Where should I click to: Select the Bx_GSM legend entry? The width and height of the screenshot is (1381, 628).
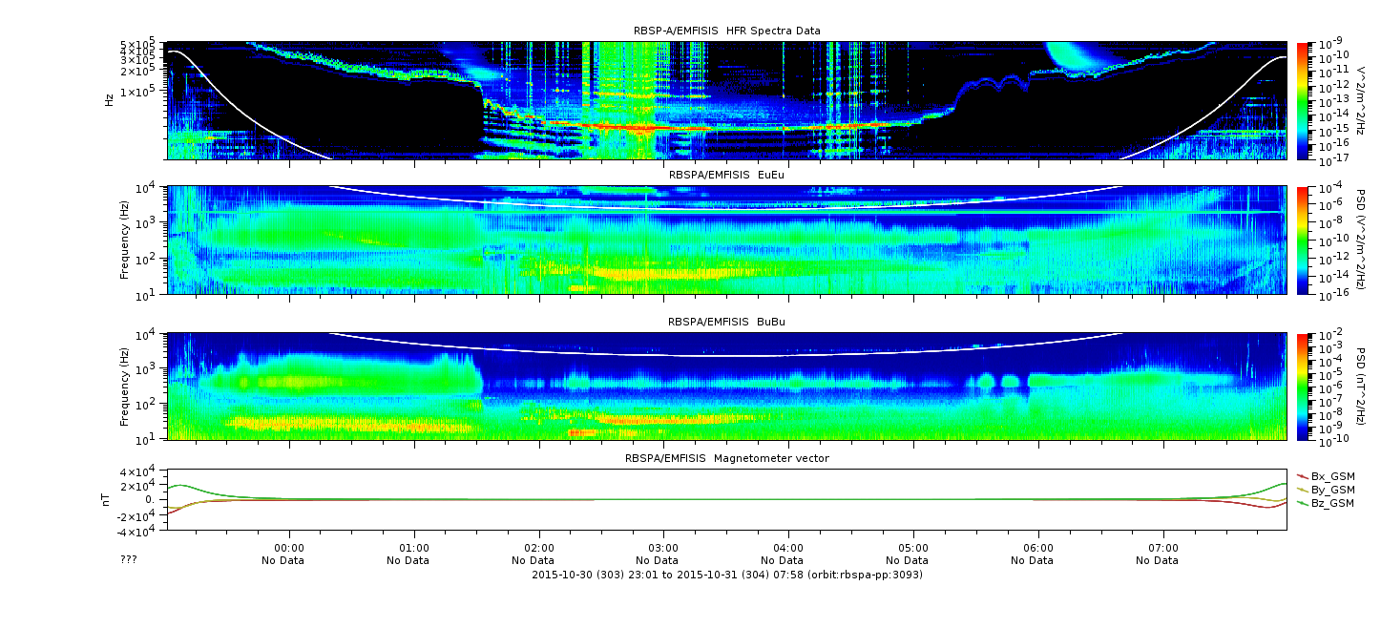tap(1332, 476)
